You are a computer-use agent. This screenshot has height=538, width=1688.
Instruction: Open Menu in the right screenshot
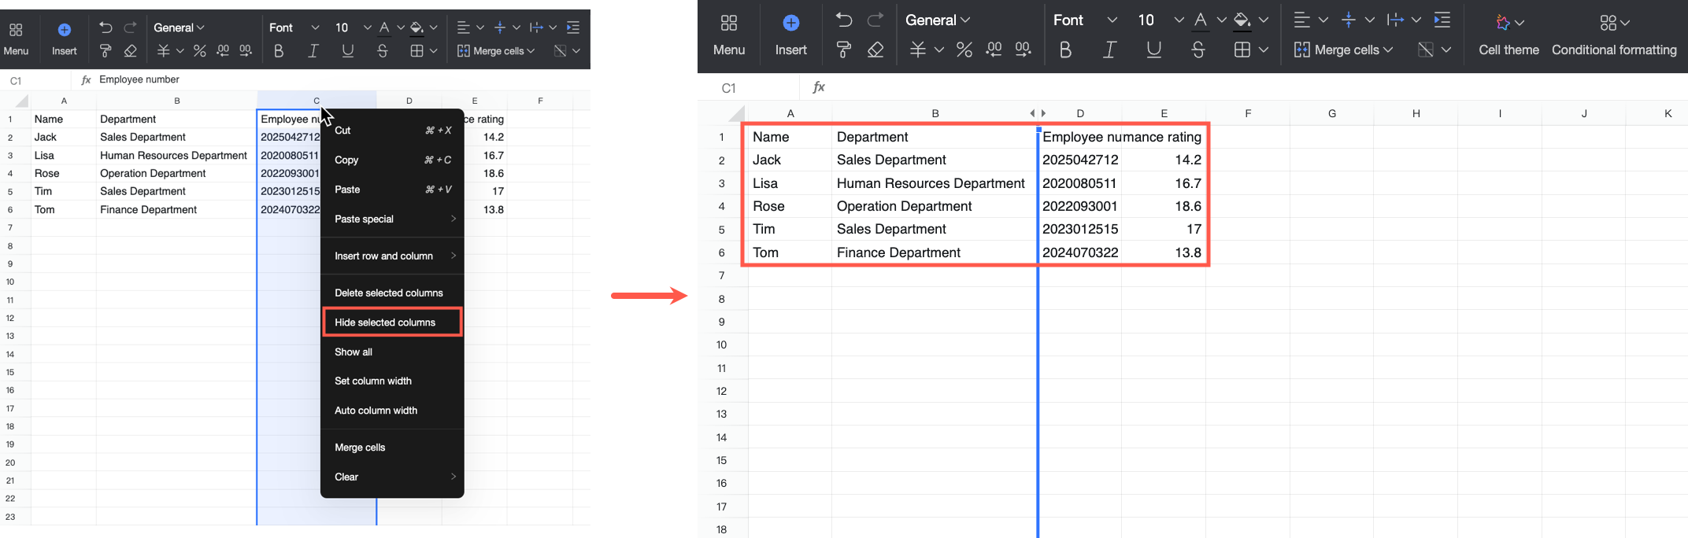pos(729,35)
